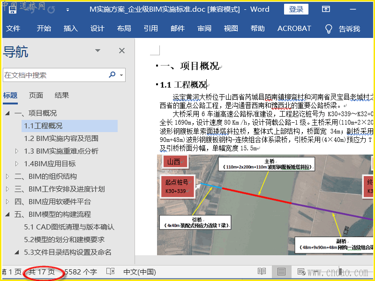Click the 告诉我 search box text
Viewport: 375px width, 281px height.
pyautogui.click(x=349, y=29)
